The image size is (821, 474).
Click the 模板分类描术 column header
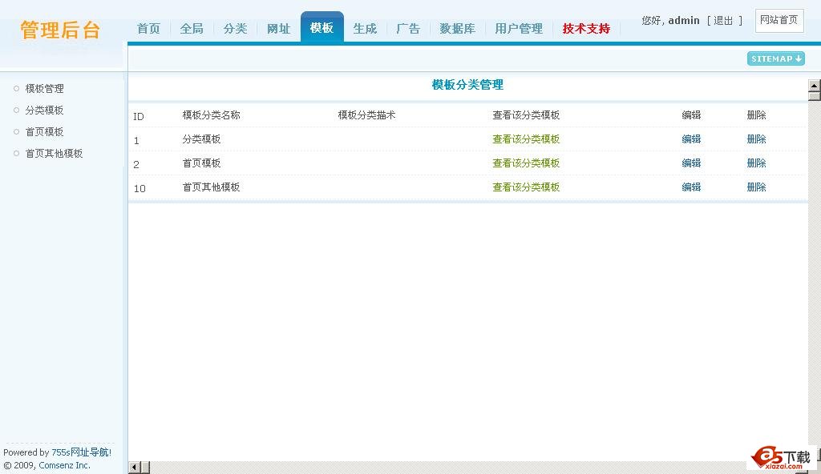click(x=366, y=115)
